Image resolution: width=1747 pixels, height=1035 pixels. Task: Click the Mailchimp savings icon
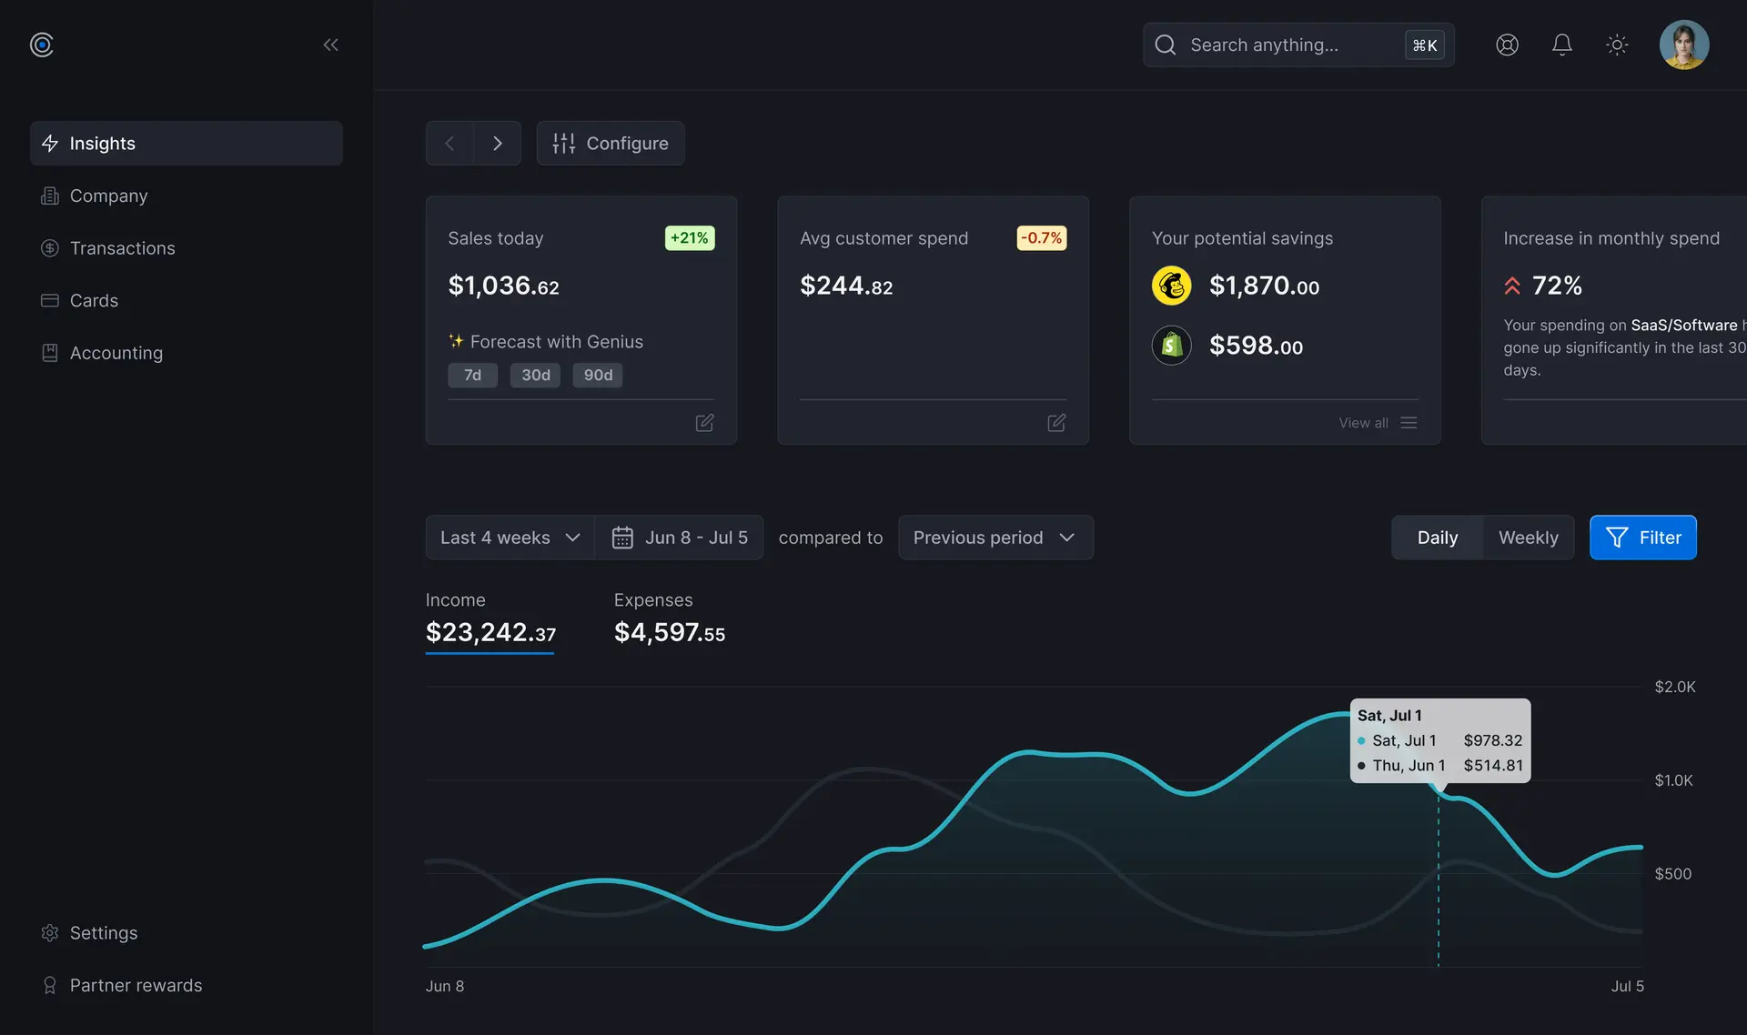pos(1171,285)
